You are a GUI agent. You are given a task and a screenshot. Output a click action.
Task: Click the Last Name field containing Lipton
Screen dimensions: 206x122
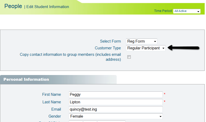click(116, 102)
